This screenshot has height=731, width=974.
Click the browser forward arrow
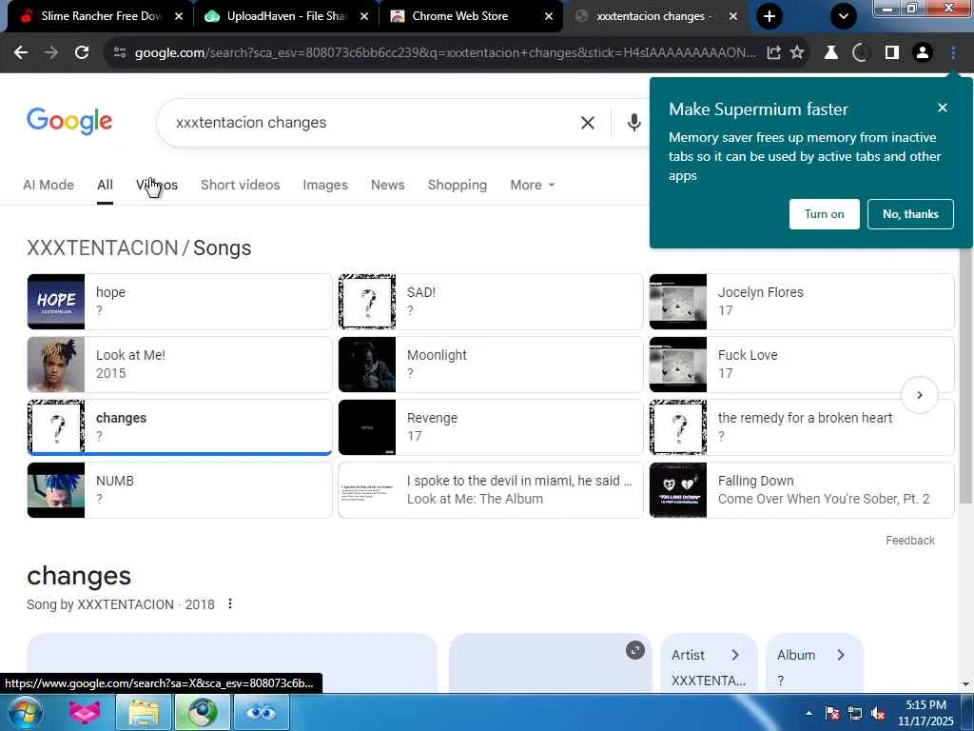(51, 53)
